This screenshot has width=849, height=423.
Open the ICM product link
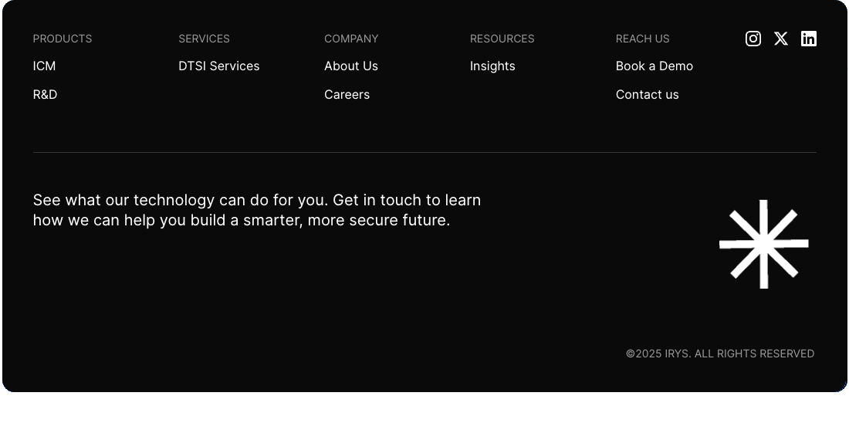pos(44,66)
